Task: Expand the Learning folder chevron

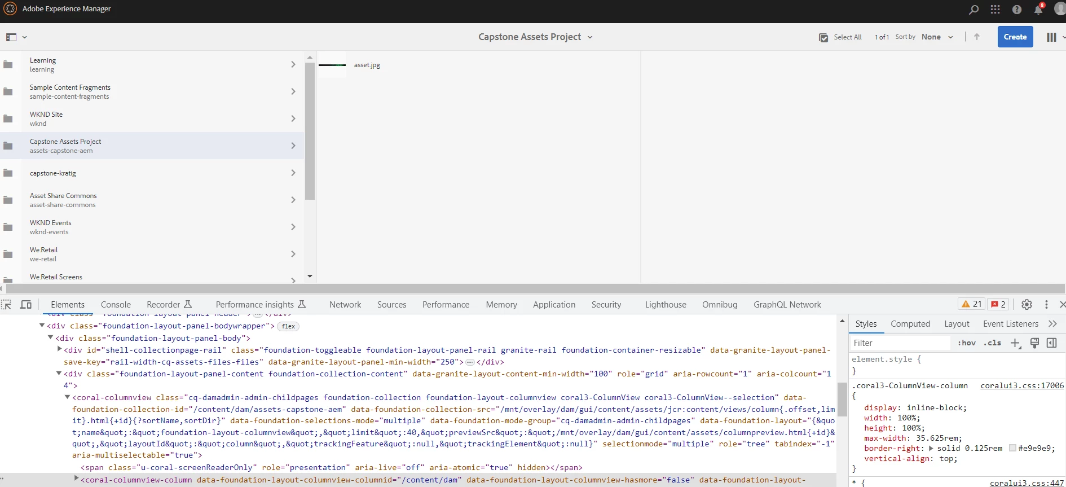Action: click(293, 64)
